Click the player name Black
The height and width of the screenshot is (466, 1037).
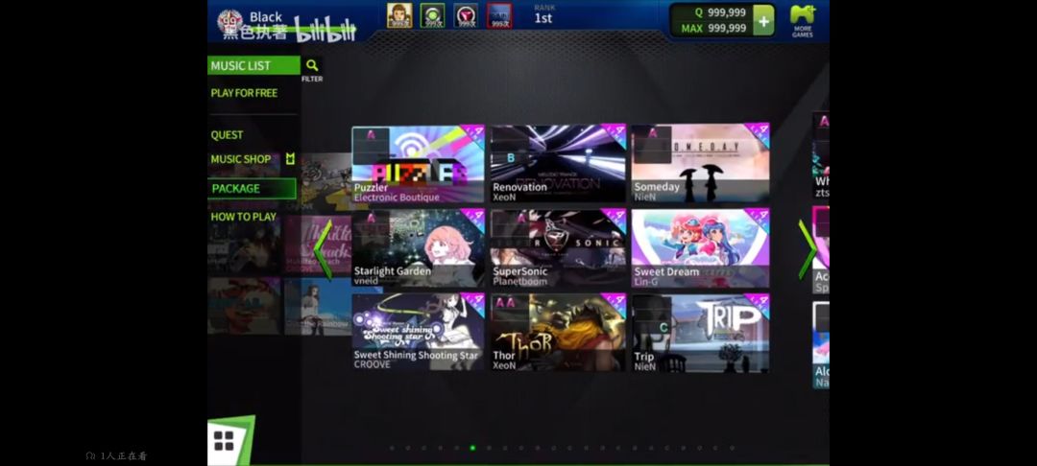266,17
